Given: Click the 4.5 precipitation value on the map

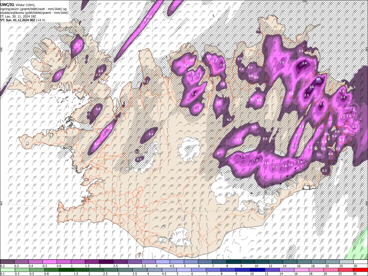Looking at the screenshot, I should tap(318, 79).
